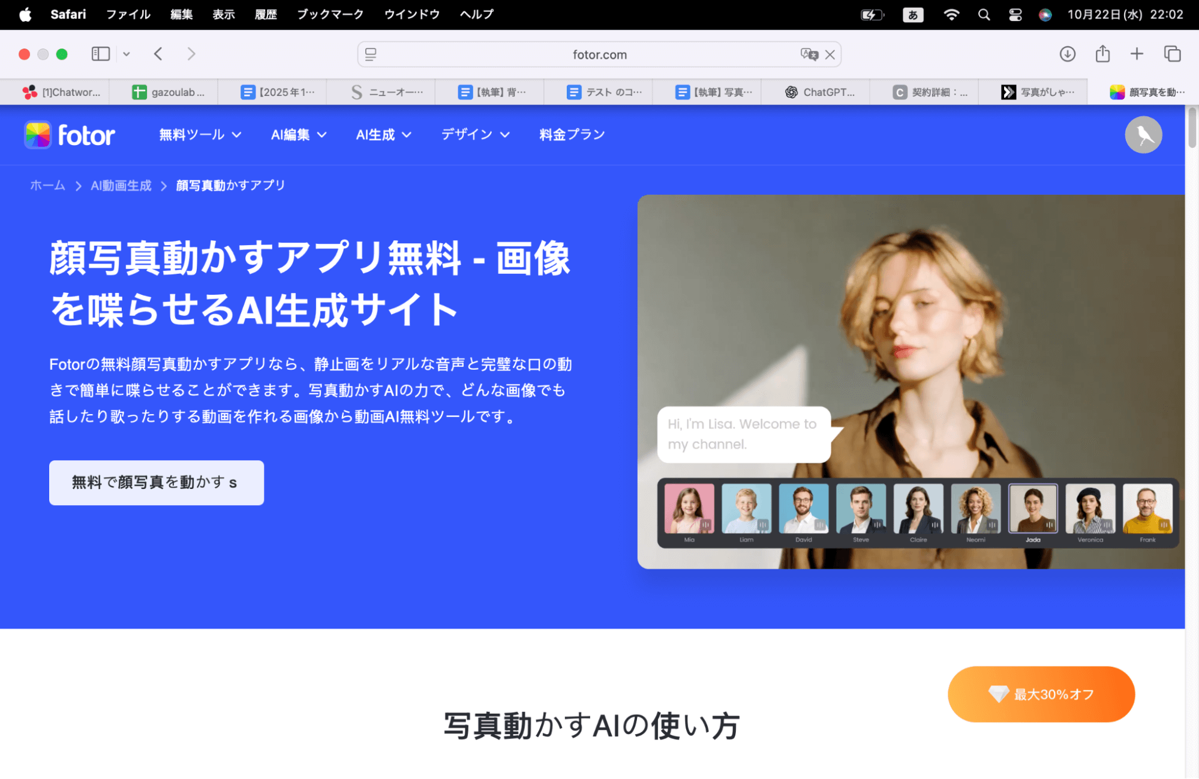The width and height of the screenshot is (1199, 779).
Task: Toggle audio on the Mia avatar
Action: [706, 524]
